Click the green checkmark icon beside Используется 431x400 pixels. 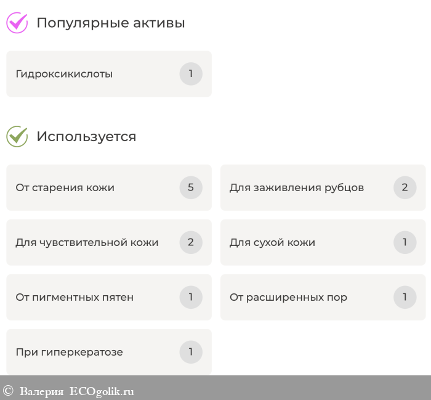point(17,136)
